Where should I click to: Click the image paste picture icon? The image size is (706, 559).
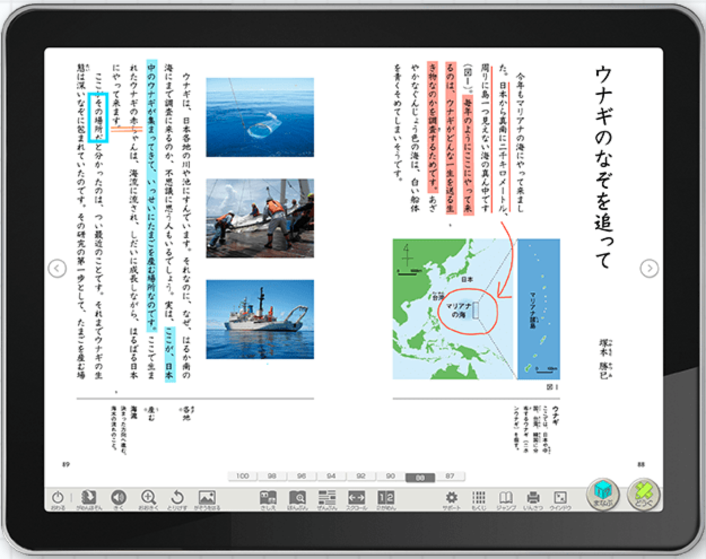pyautogui.click(x=207, y=497)
